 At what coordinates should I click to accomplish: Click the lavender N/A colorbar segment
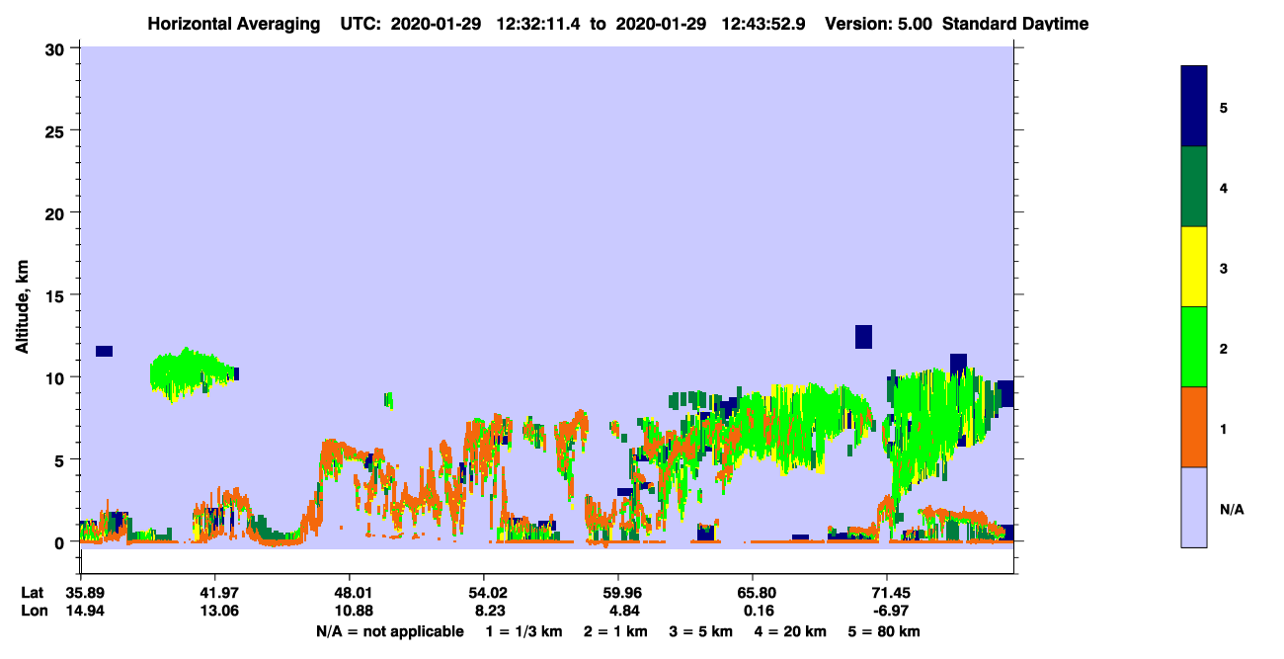[x=1194, y=507]
